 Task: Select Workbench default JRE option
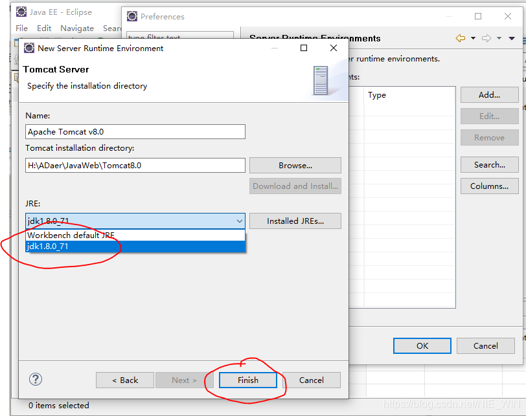[135, 235]
